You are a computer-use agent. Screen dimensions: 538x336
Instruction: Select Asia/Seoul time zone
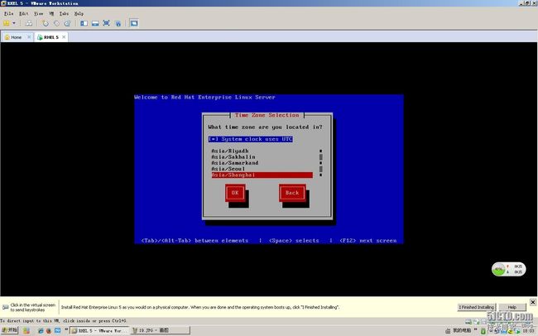tap(262, 169)
